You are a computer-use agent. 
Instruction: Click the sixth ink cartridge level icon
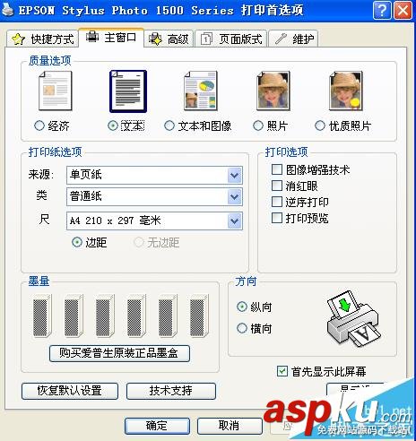point(199,316)
